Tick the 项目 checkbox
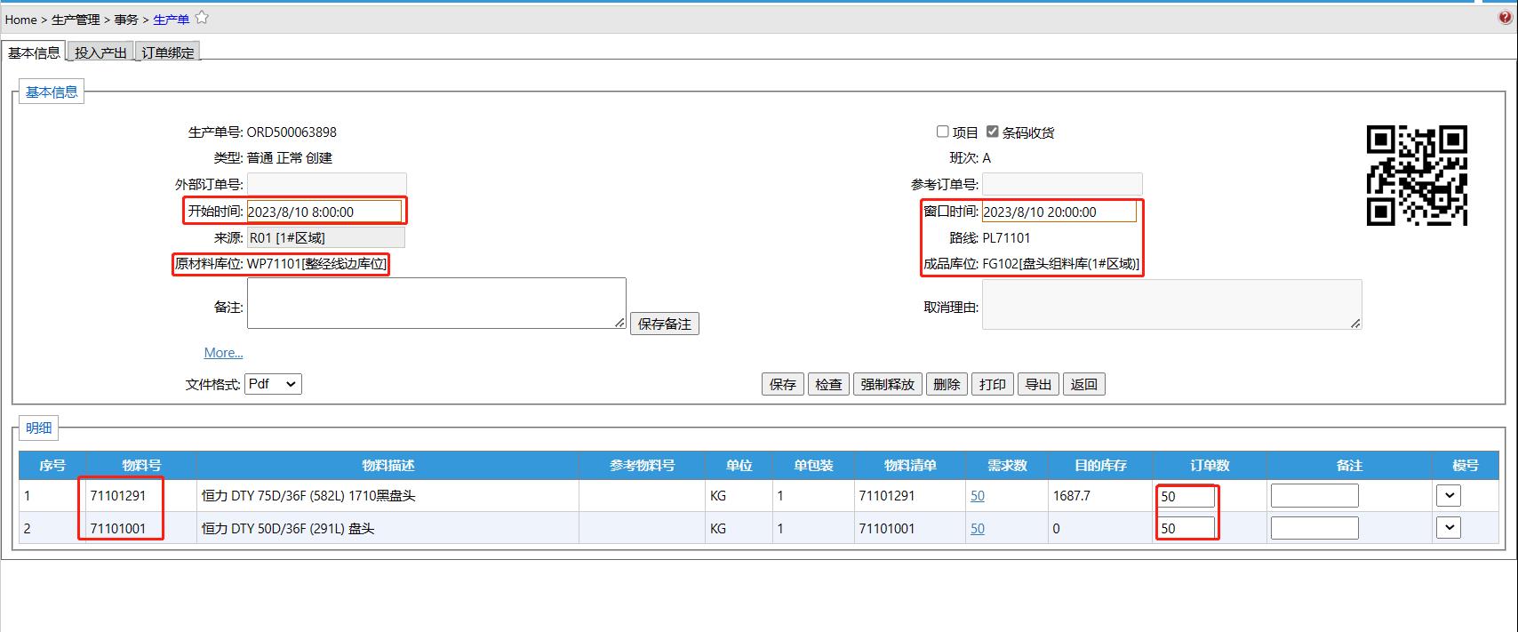The image size is (1518, 632). tap(942, 132)
